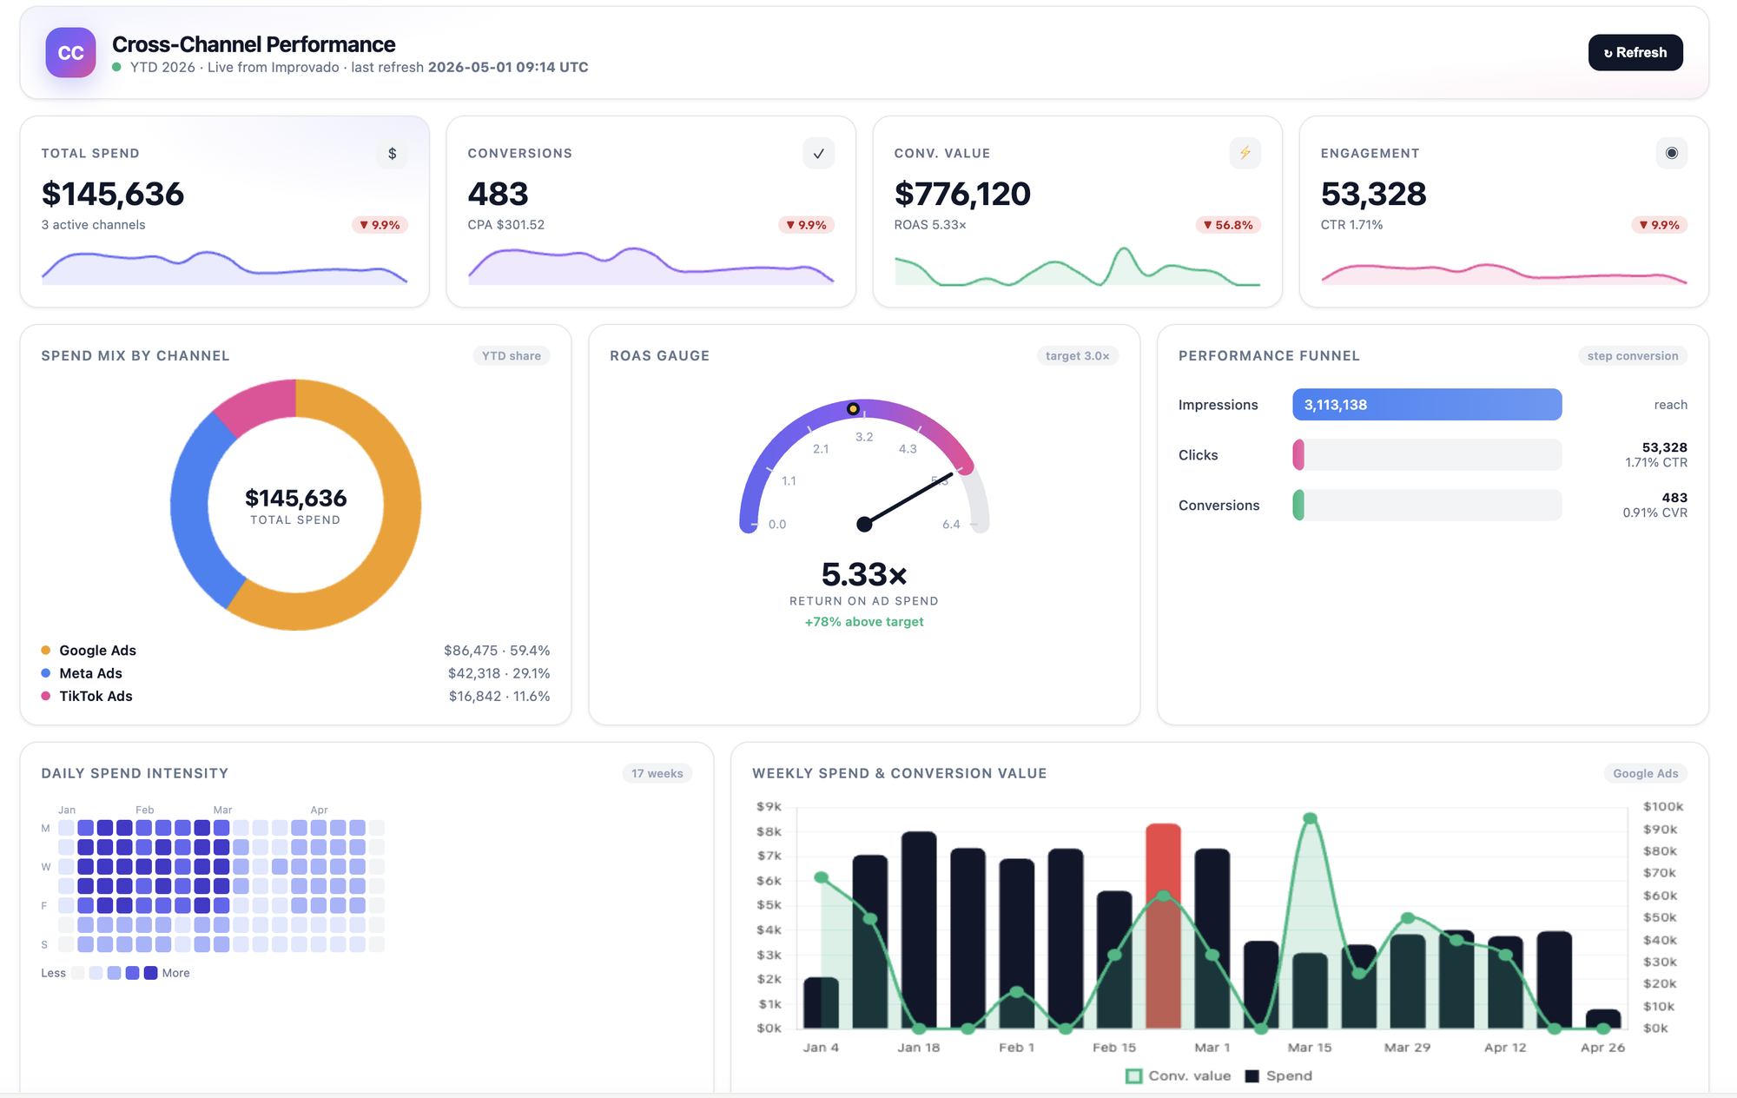Click the Google Ads pill on weekly chart
Image resolution: width=1737 pixels, height=1098 pixels.
1646,773
